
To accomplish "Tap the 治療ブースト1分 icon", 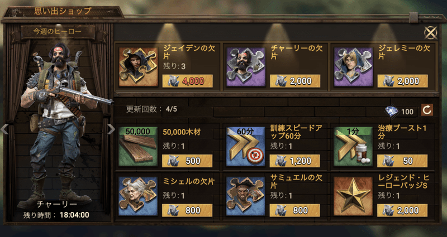I will [353, 147].
